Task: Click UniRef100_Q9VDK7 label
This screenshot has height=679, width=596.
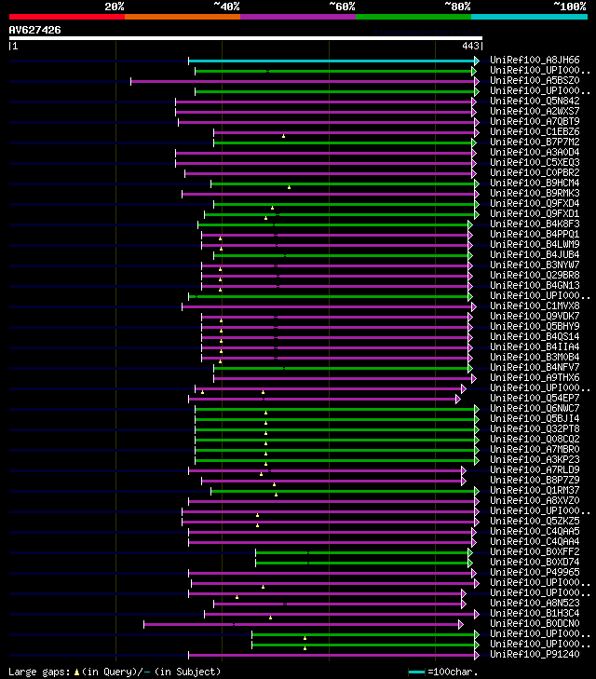Action: point(535,316)
